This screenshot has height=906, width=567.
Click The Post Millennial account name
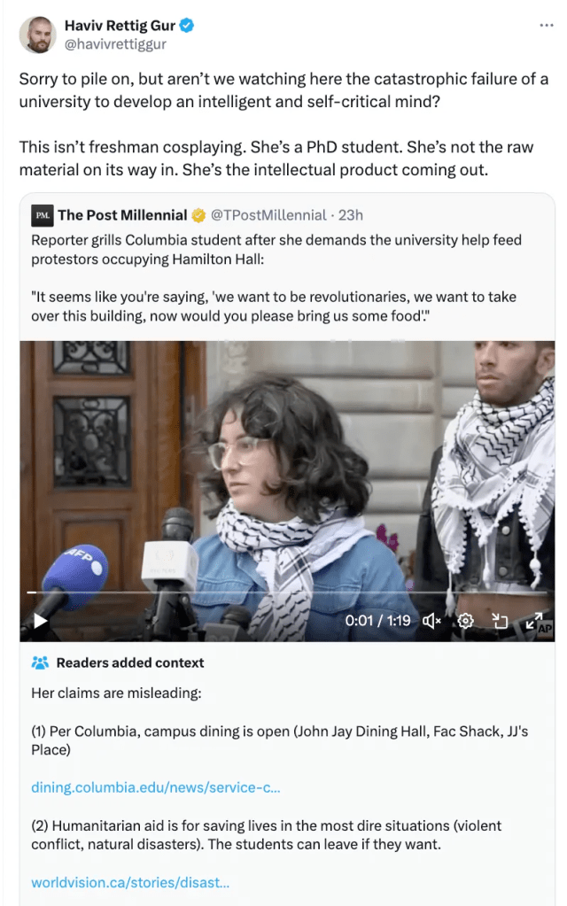(x=122, y=215)
